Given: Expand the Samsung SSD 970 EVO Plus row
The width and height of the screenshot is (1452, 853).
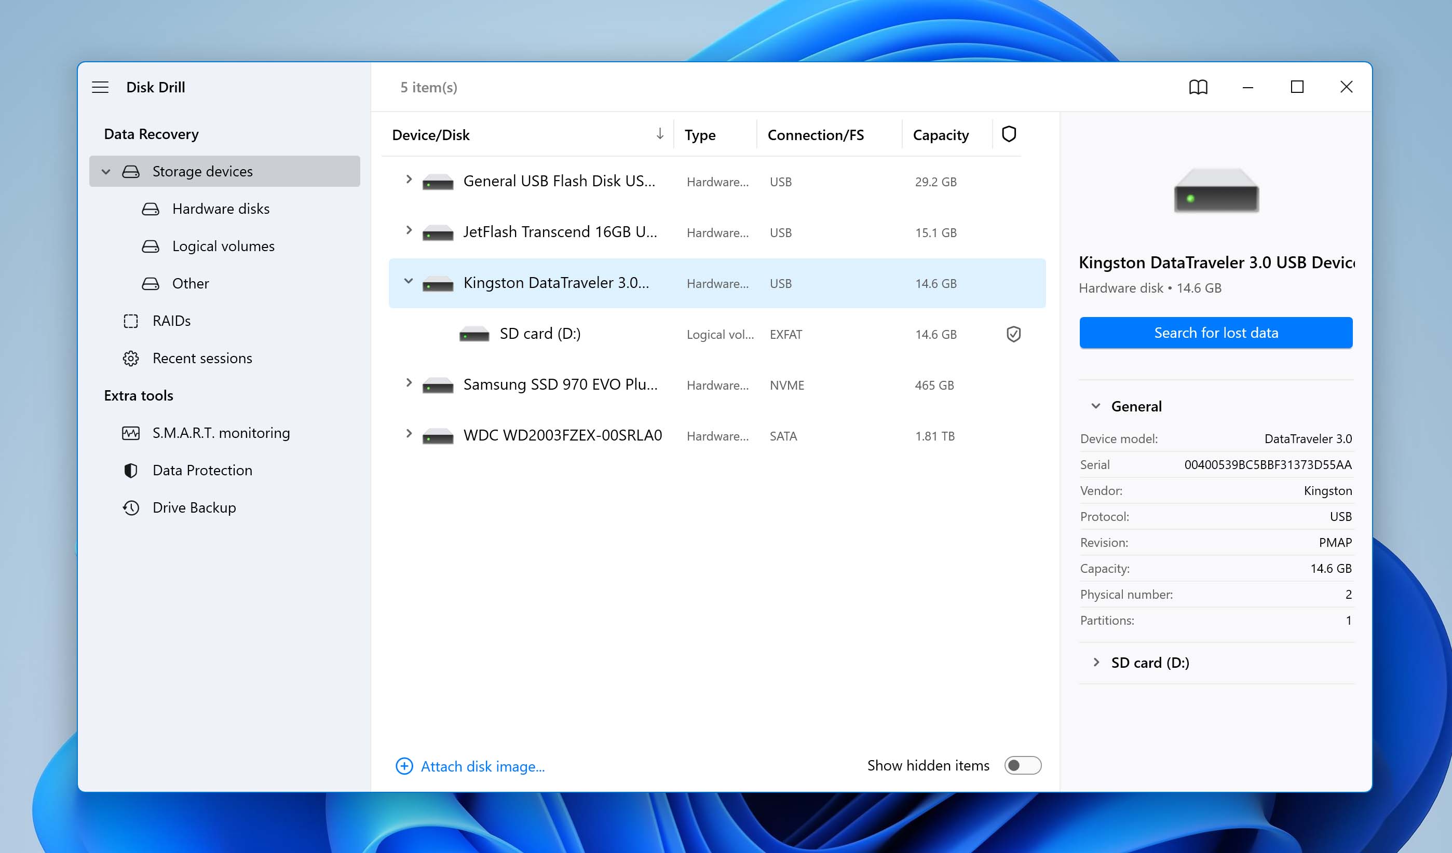Looking at the screenshot, I should click(406, 384).
